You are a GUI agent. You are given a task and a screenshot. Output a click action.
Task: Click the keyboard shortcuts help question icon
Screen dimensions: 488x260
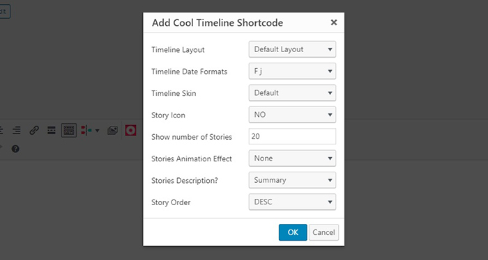(x=15, y=149)
